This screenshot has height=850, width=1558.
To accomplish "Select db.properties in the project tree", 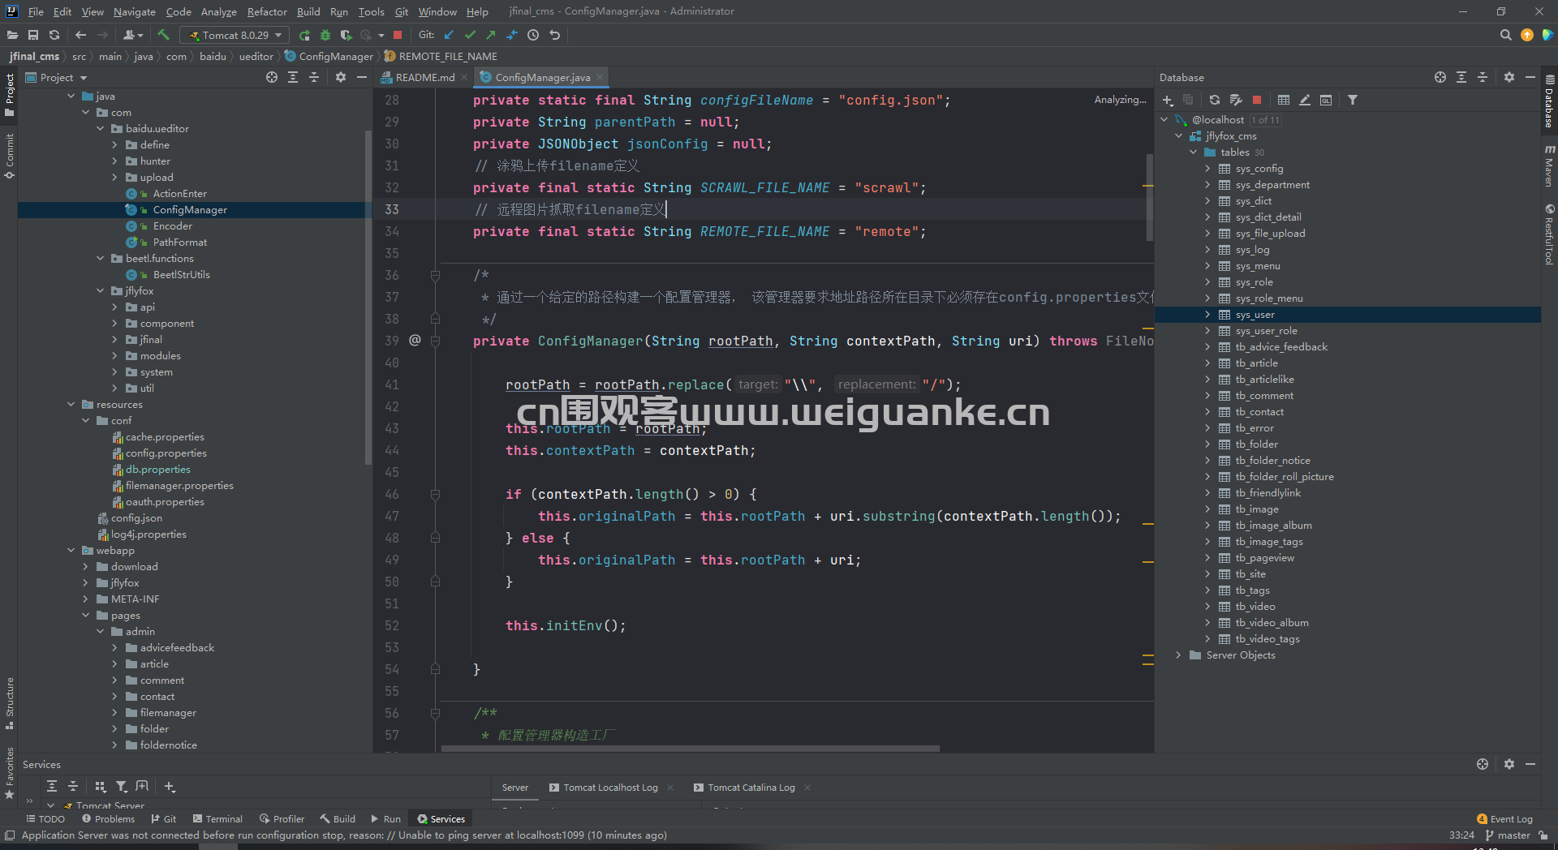I will coord(157,470).
